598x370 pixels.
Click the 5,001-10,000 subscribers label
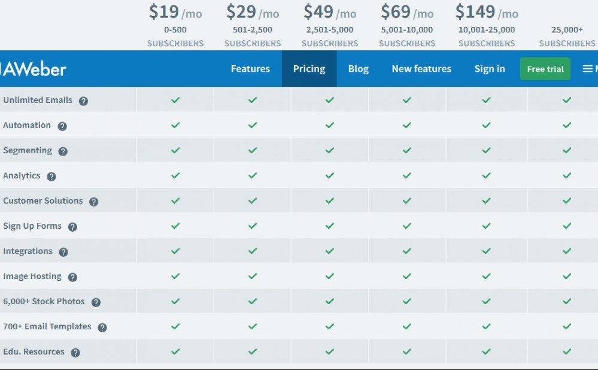point(407,37)
